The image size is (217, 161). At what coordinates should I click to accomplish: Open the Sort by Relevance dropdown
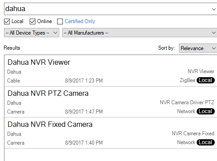198,48
